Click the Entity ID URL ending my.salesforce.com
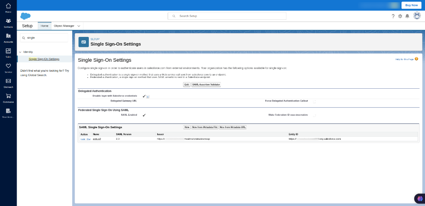The height and width of the screenshot is (206, 425). (315, 139)
